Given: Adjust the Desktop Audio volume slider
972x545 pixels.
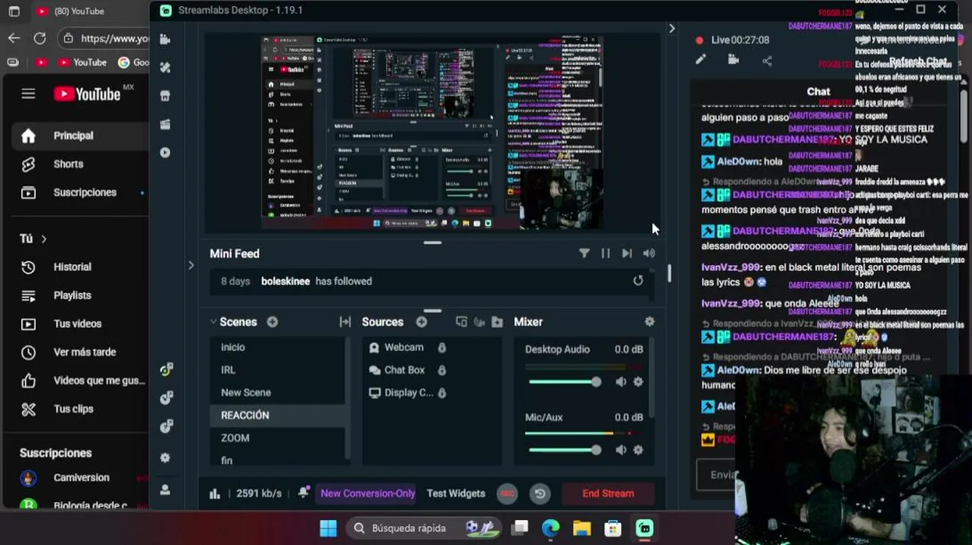Looking at the screenshot, I should click(565, 382).
